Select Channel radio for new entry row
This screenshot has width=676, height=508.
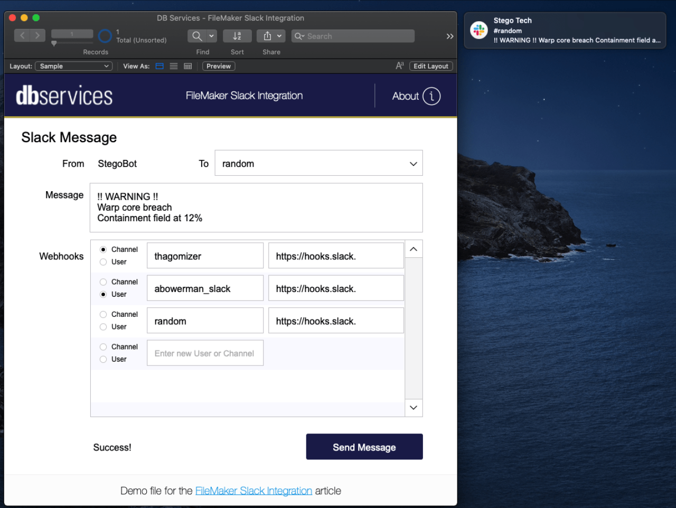(x=104, y=347)
